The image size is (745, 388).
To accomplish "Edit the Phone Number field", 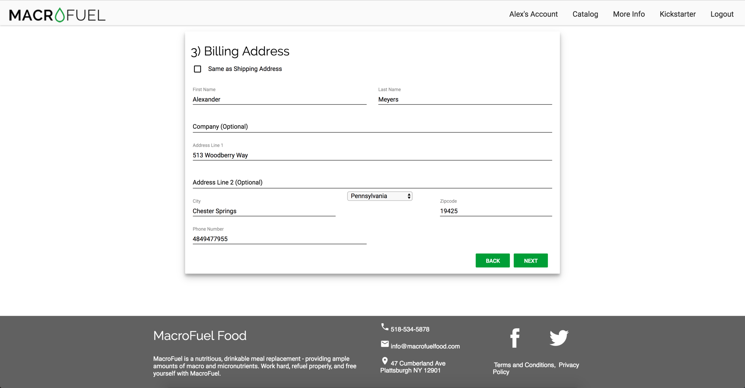I will 280,239.
